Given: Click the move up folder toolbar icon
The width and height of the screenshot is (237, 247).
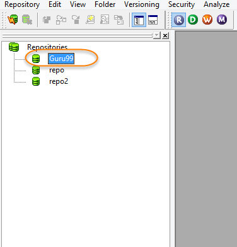Looking at the screenshot, I should [47, 20].
